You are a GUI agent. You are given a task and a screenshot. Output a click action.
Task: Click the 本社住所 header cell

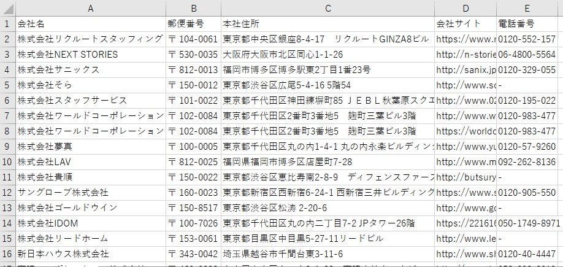[x=328, y=24]
